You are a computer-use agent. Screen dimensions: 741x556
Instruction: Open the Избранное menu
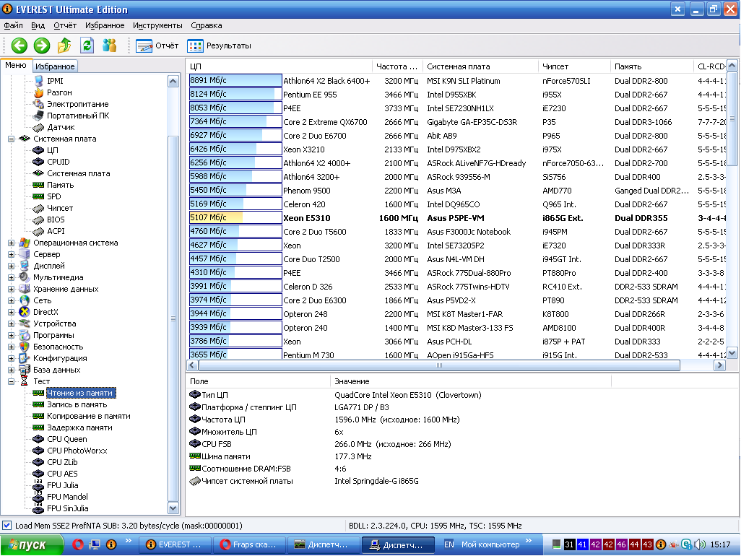point(105,25)
